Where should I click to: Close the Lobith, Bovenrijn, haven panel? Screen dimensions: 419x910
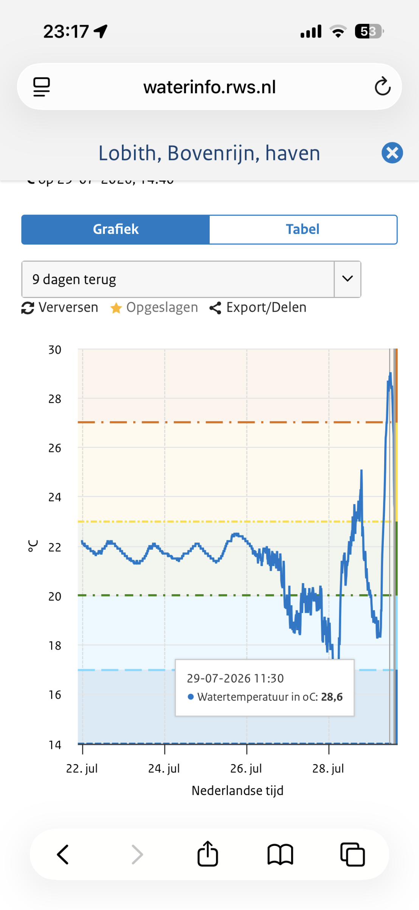(x=392, y=153)
